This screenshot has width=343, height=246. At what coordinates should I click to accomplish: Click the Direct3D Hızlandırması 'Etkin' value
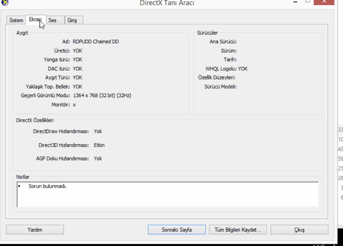99,145
